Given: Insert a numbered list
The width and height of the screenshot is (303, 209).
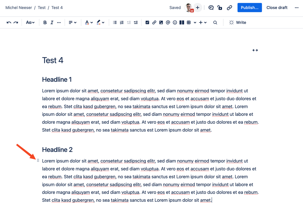Looking at the screenshot, I should click(x=122, y=23).
